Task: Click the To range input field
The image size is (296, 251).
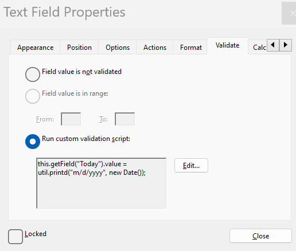Action: click(125, 119)
